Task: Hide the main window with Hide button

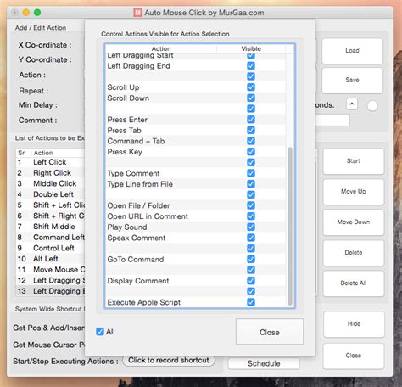Action: point(354,324)
